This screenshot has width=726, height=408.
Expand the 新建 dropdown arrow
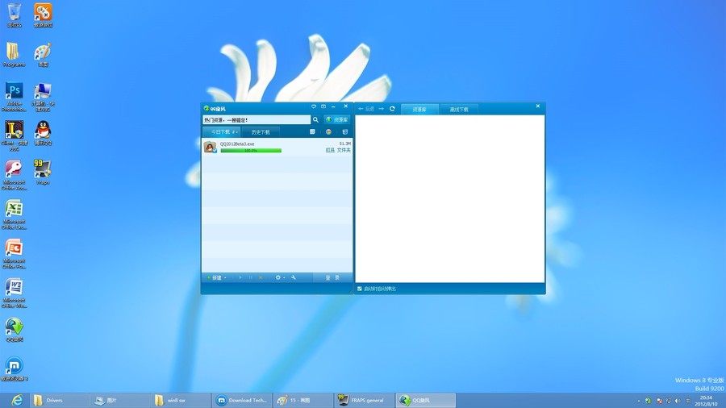pyautogui.click(x=225, y=278)
